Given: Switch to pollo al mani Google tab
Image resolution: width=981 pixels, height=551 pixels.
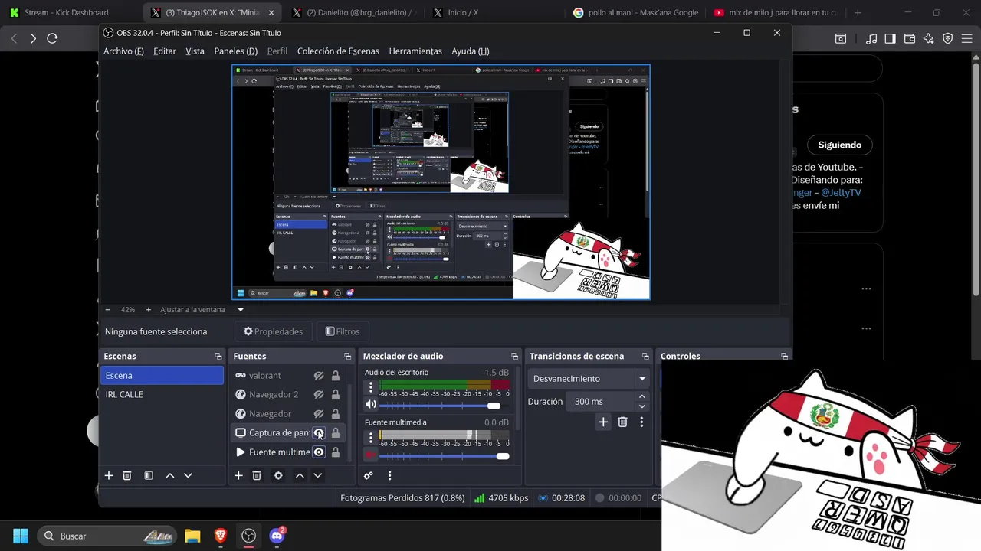Looking at the screenshot, I should [635, 12].
